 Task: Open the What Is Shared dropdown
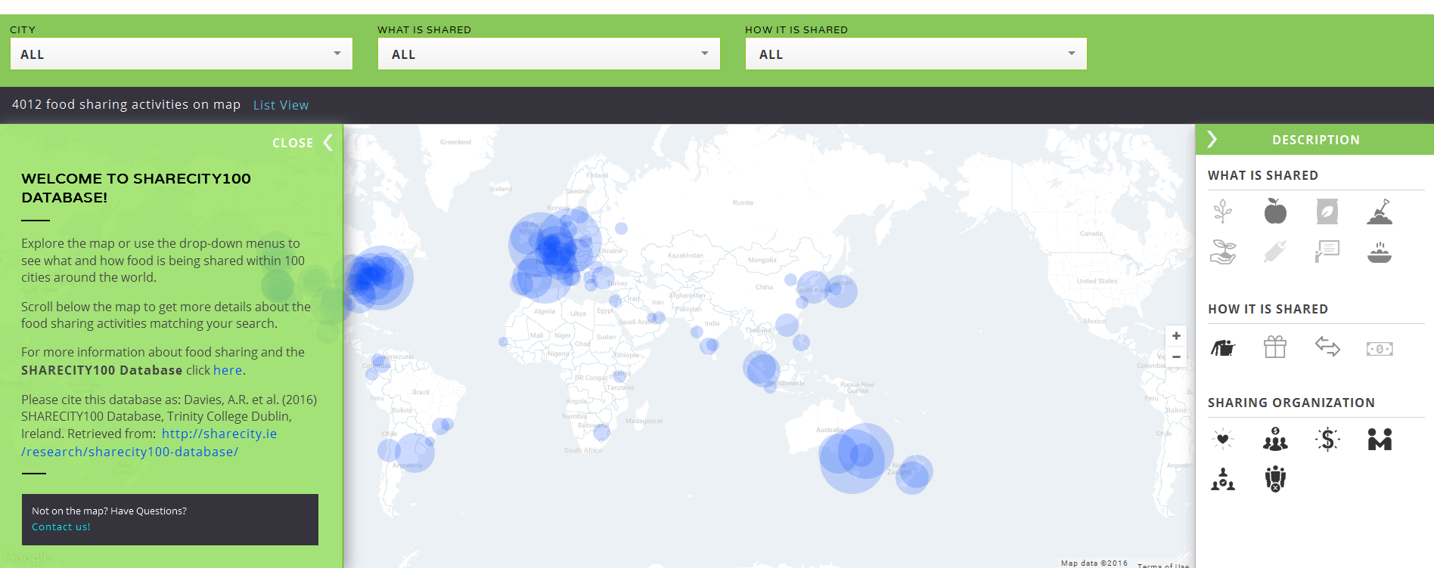[x=549, y=54]
